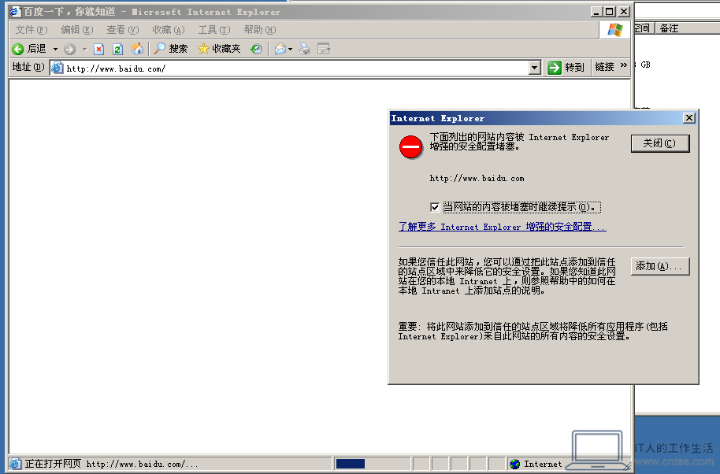Click the Windows flag logo in the menu bar

[615, 30]
